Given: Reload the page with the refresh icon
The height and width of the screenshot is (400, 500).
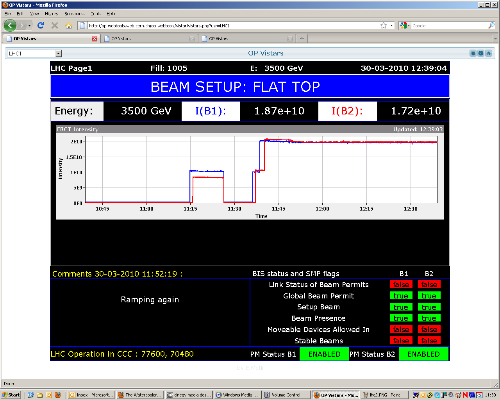Looking at the screenshot, I should 41,26.
